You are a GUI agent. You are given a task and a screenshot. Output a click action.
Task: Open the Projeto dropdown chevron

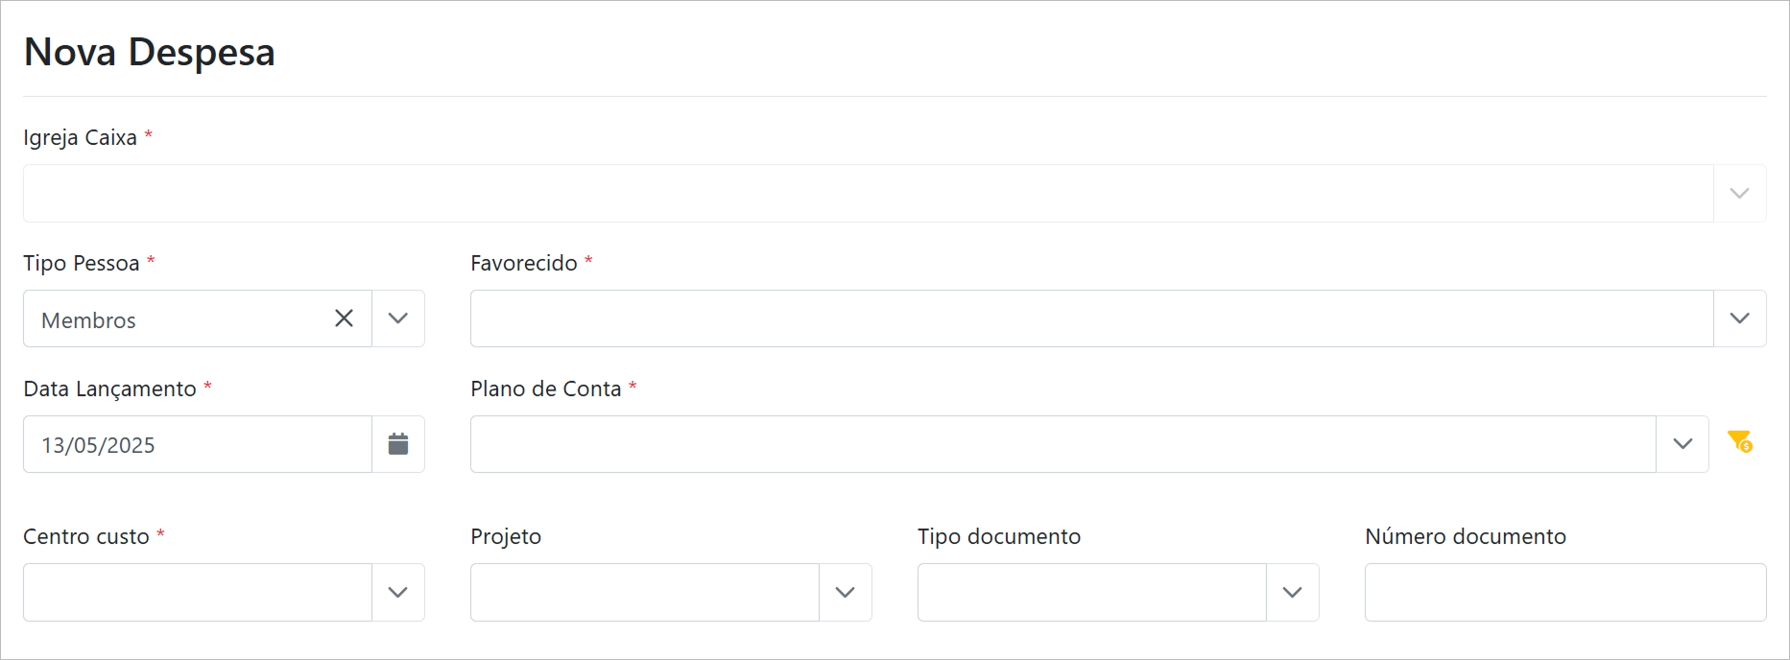coord(845,593)
